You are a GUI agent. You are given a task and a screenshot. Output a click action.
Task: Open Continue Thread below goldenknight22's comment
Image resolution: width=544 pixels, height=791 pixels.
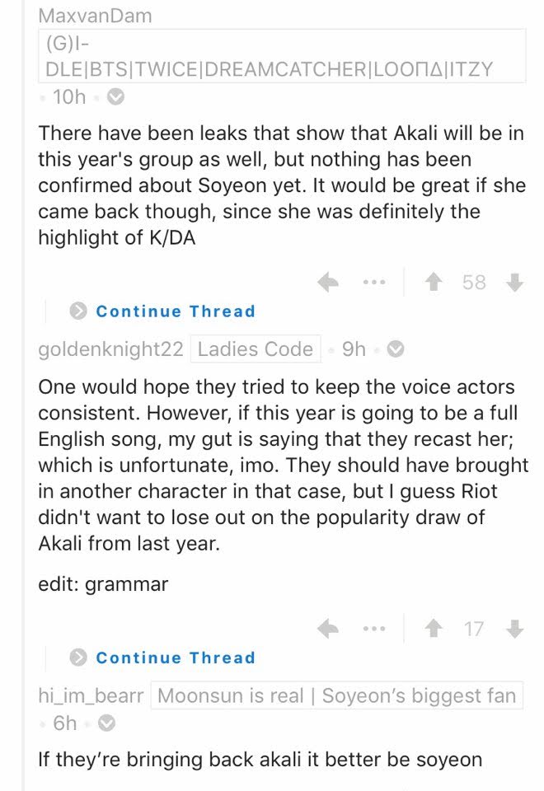click(176, 658)
